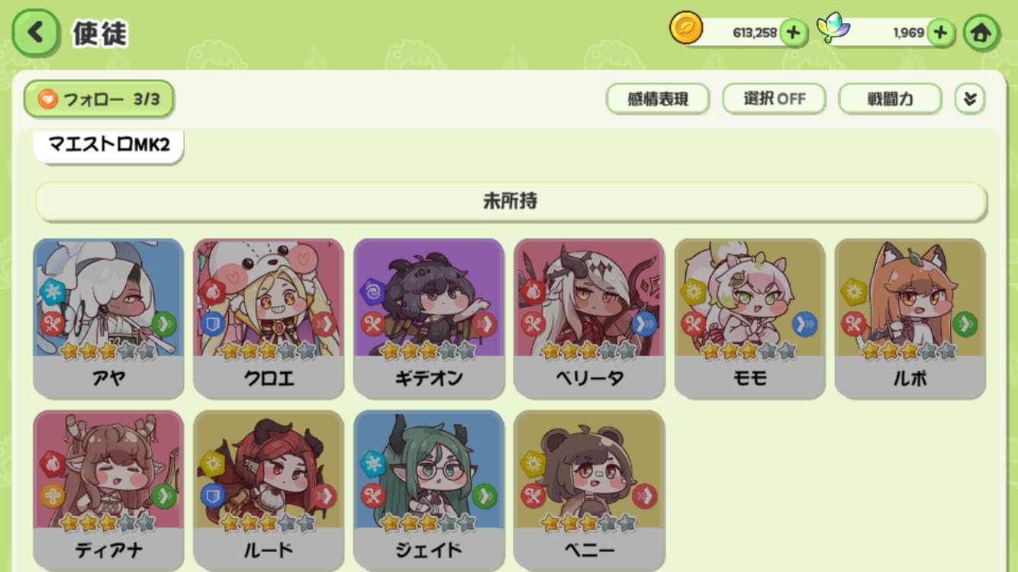Select モモ character card
The image size is (1018, 572).
pos(749,319)
